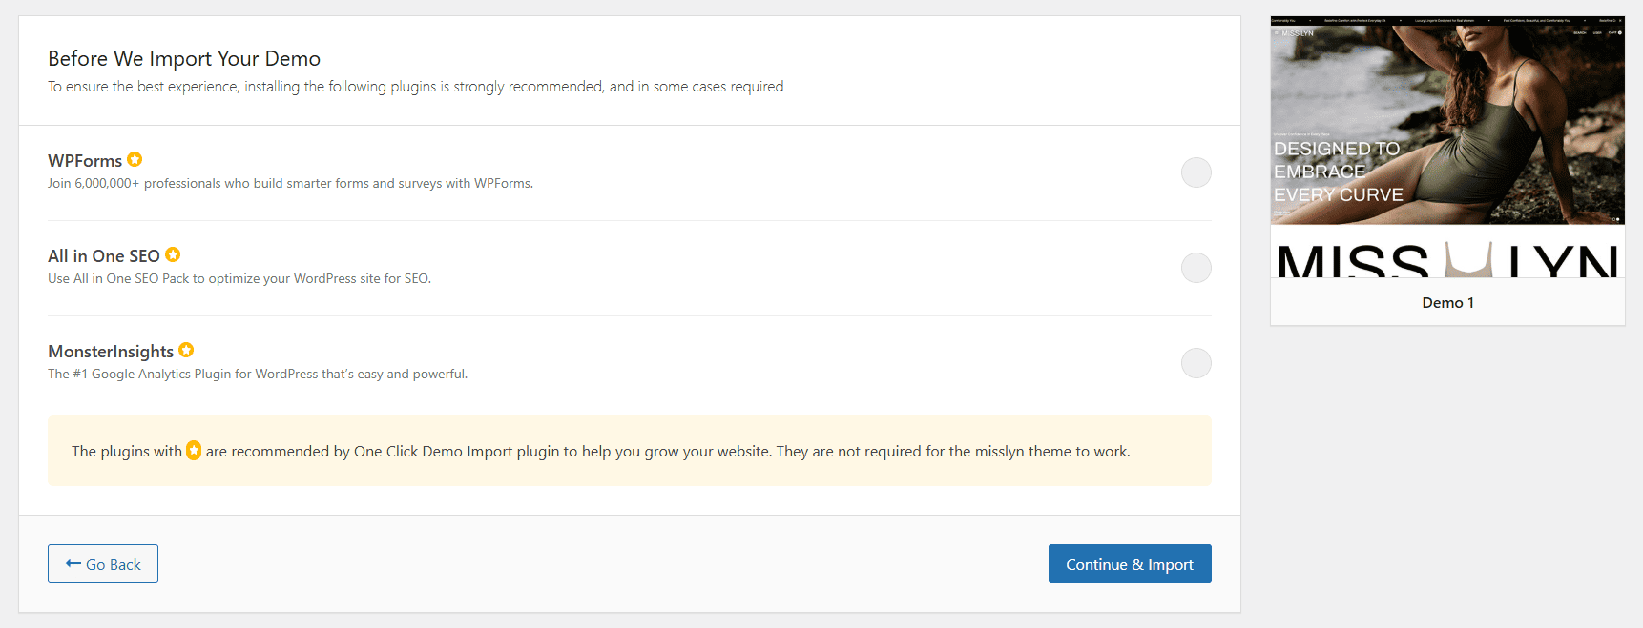Toggle the All in One SEO plugin checkbox
This screenshot has height=628, width=1643.
(x=1196, y=268)
